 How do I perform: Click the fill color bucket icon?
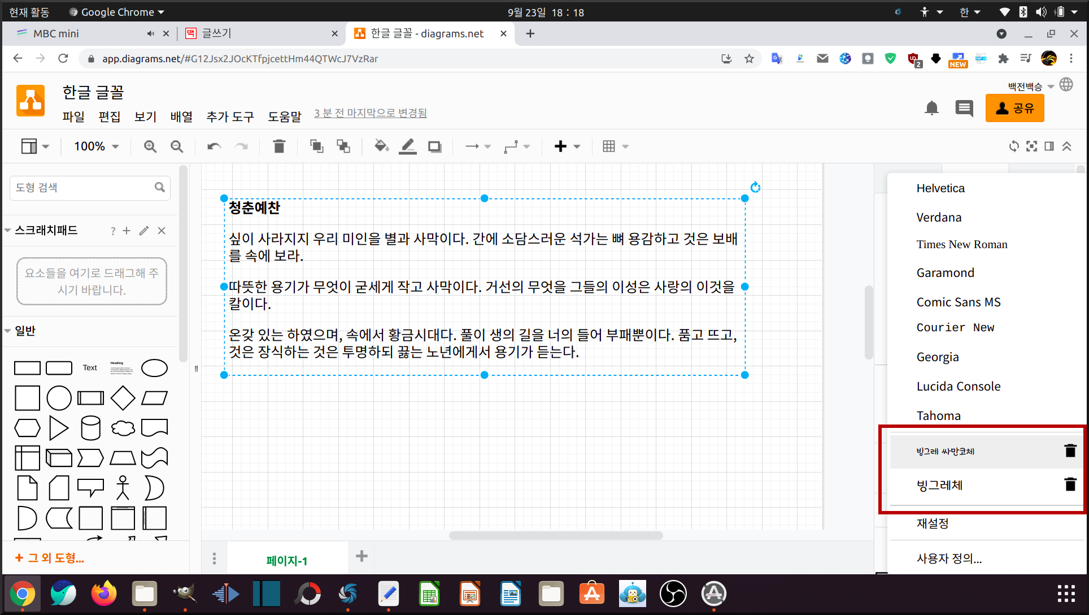381,146
